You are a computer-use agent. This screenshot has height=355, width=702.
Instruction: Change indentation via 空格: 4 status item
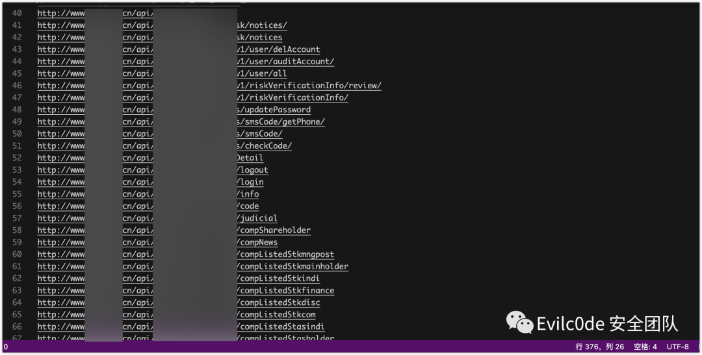(x=645, y=347)
